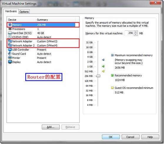Click the blue Maximum recommended memory legend square
The height and width of the screenshot is (144, 164).
112,55
